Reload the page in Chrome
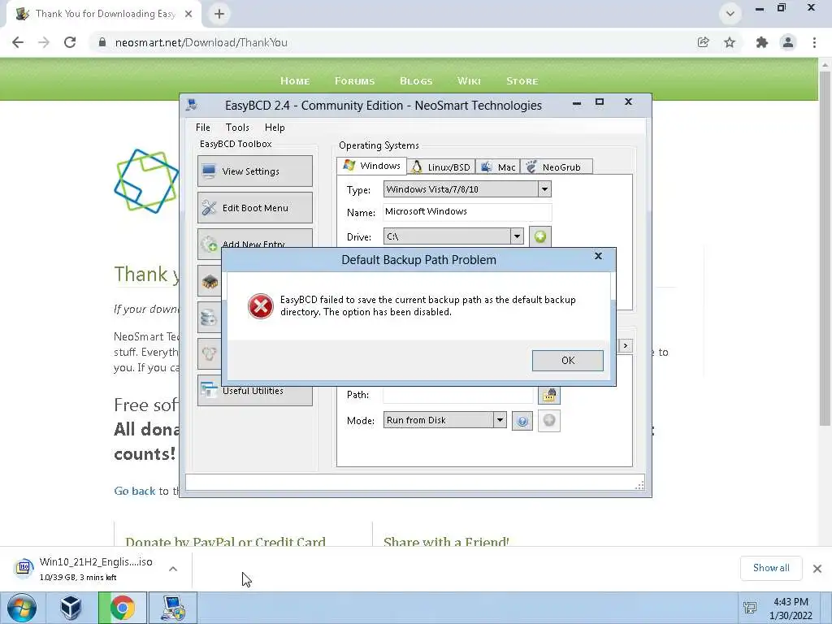 pos(70,42)
